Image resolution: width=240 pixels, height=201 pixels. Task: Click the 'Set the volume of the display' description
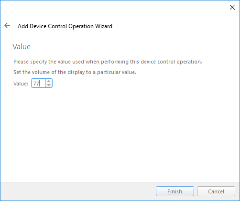click(75, 72)
